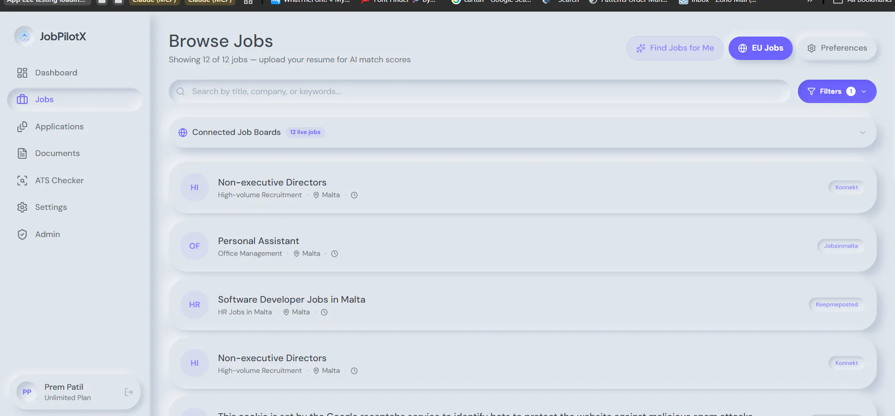Launch ATS Checker via its scan icon
This screenshot has width=895, height=416.
point(22,180)
